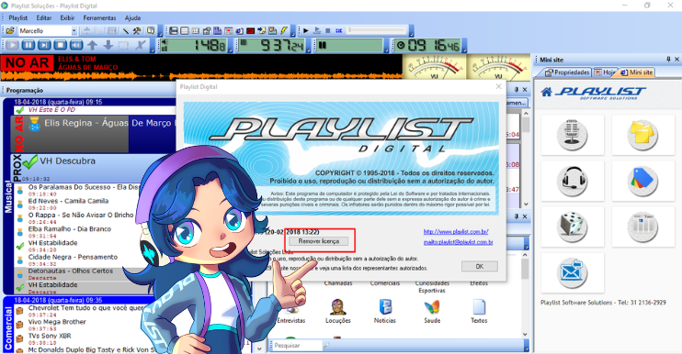682x354 pixels.
Task: Click the search magnifier next to Pesquisar
Action: tap(326, 346)
